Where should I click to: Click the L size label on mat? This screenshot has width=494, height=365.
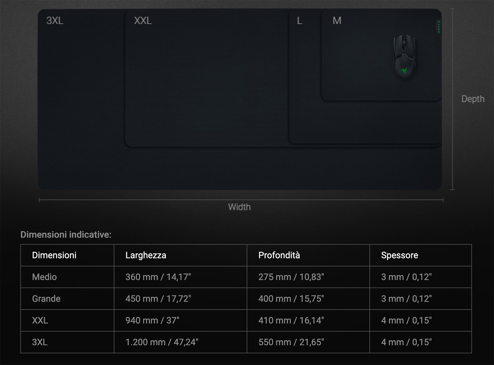[x=299, y=21]
